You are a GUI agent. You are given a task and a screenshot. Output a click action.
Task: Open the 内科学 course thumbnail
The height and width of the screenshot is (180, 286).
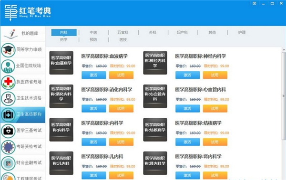click(x=61, y=130)
